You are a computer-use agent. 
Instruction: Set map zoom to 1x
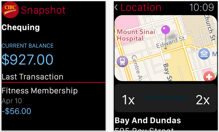point(128,100)
